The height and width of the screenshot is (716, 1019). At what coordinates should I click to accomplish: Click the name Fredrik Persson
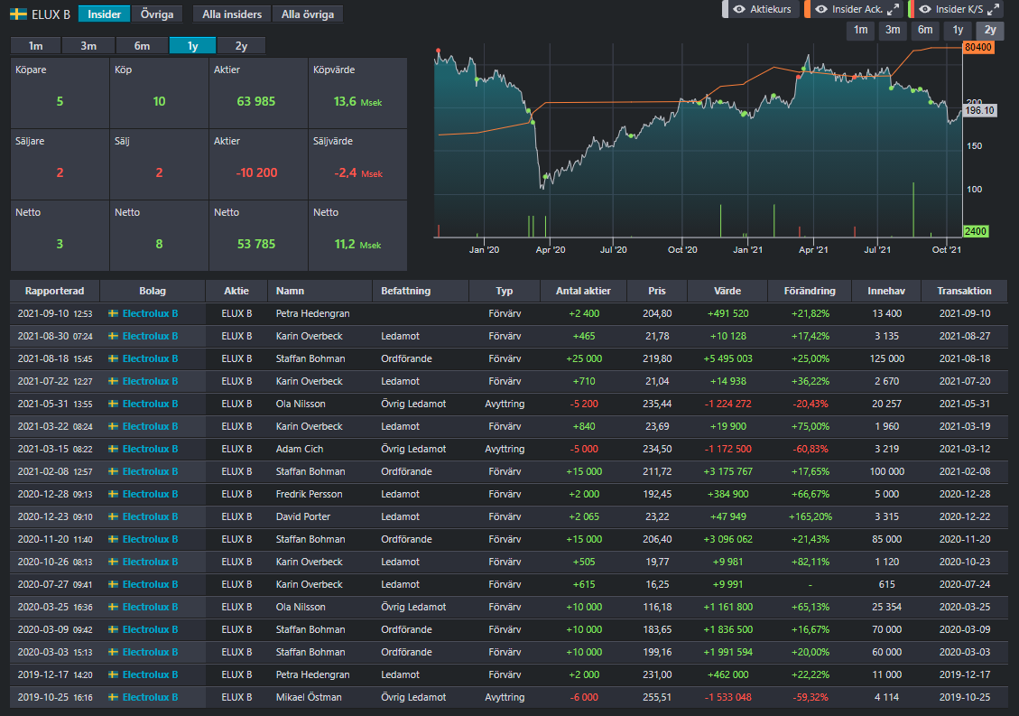309,494
